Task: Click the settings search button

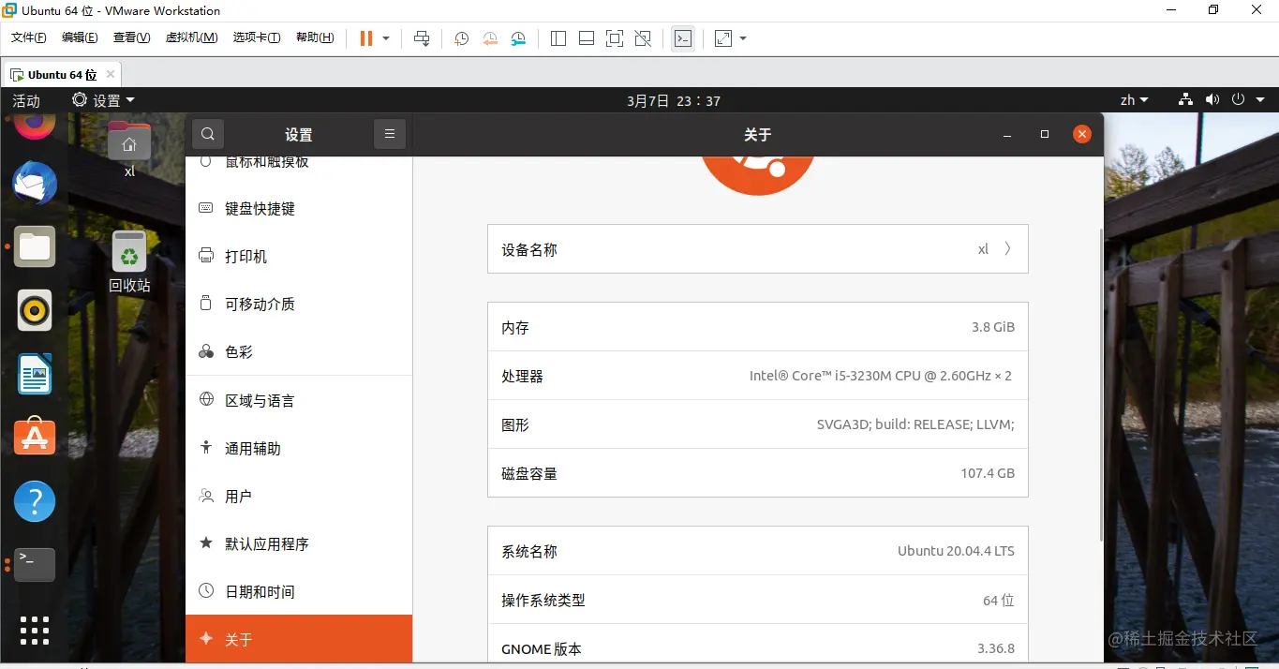Action: pyautogui.click(x=208, y=134)
